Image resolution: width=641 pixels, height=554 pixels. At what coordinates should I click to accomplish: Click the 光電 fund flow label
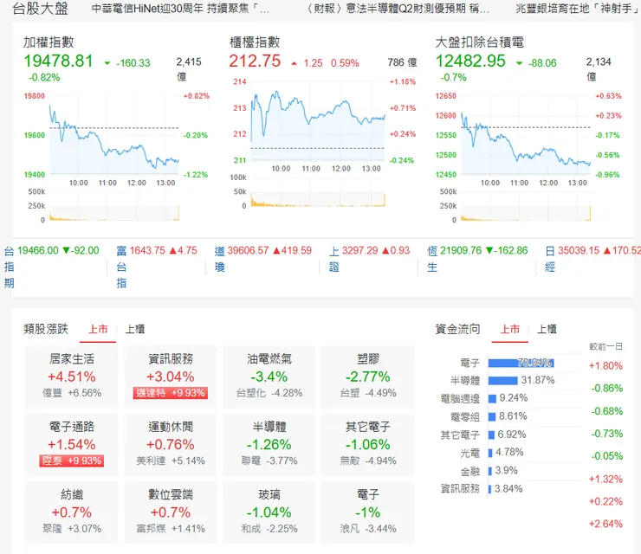click(469, 453)
